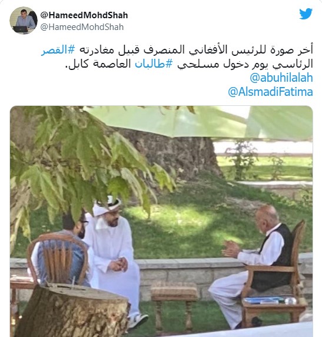Viewport: 322px width, 337px height.
Task: Open the attached garden photo
Action: pos(161,221)
